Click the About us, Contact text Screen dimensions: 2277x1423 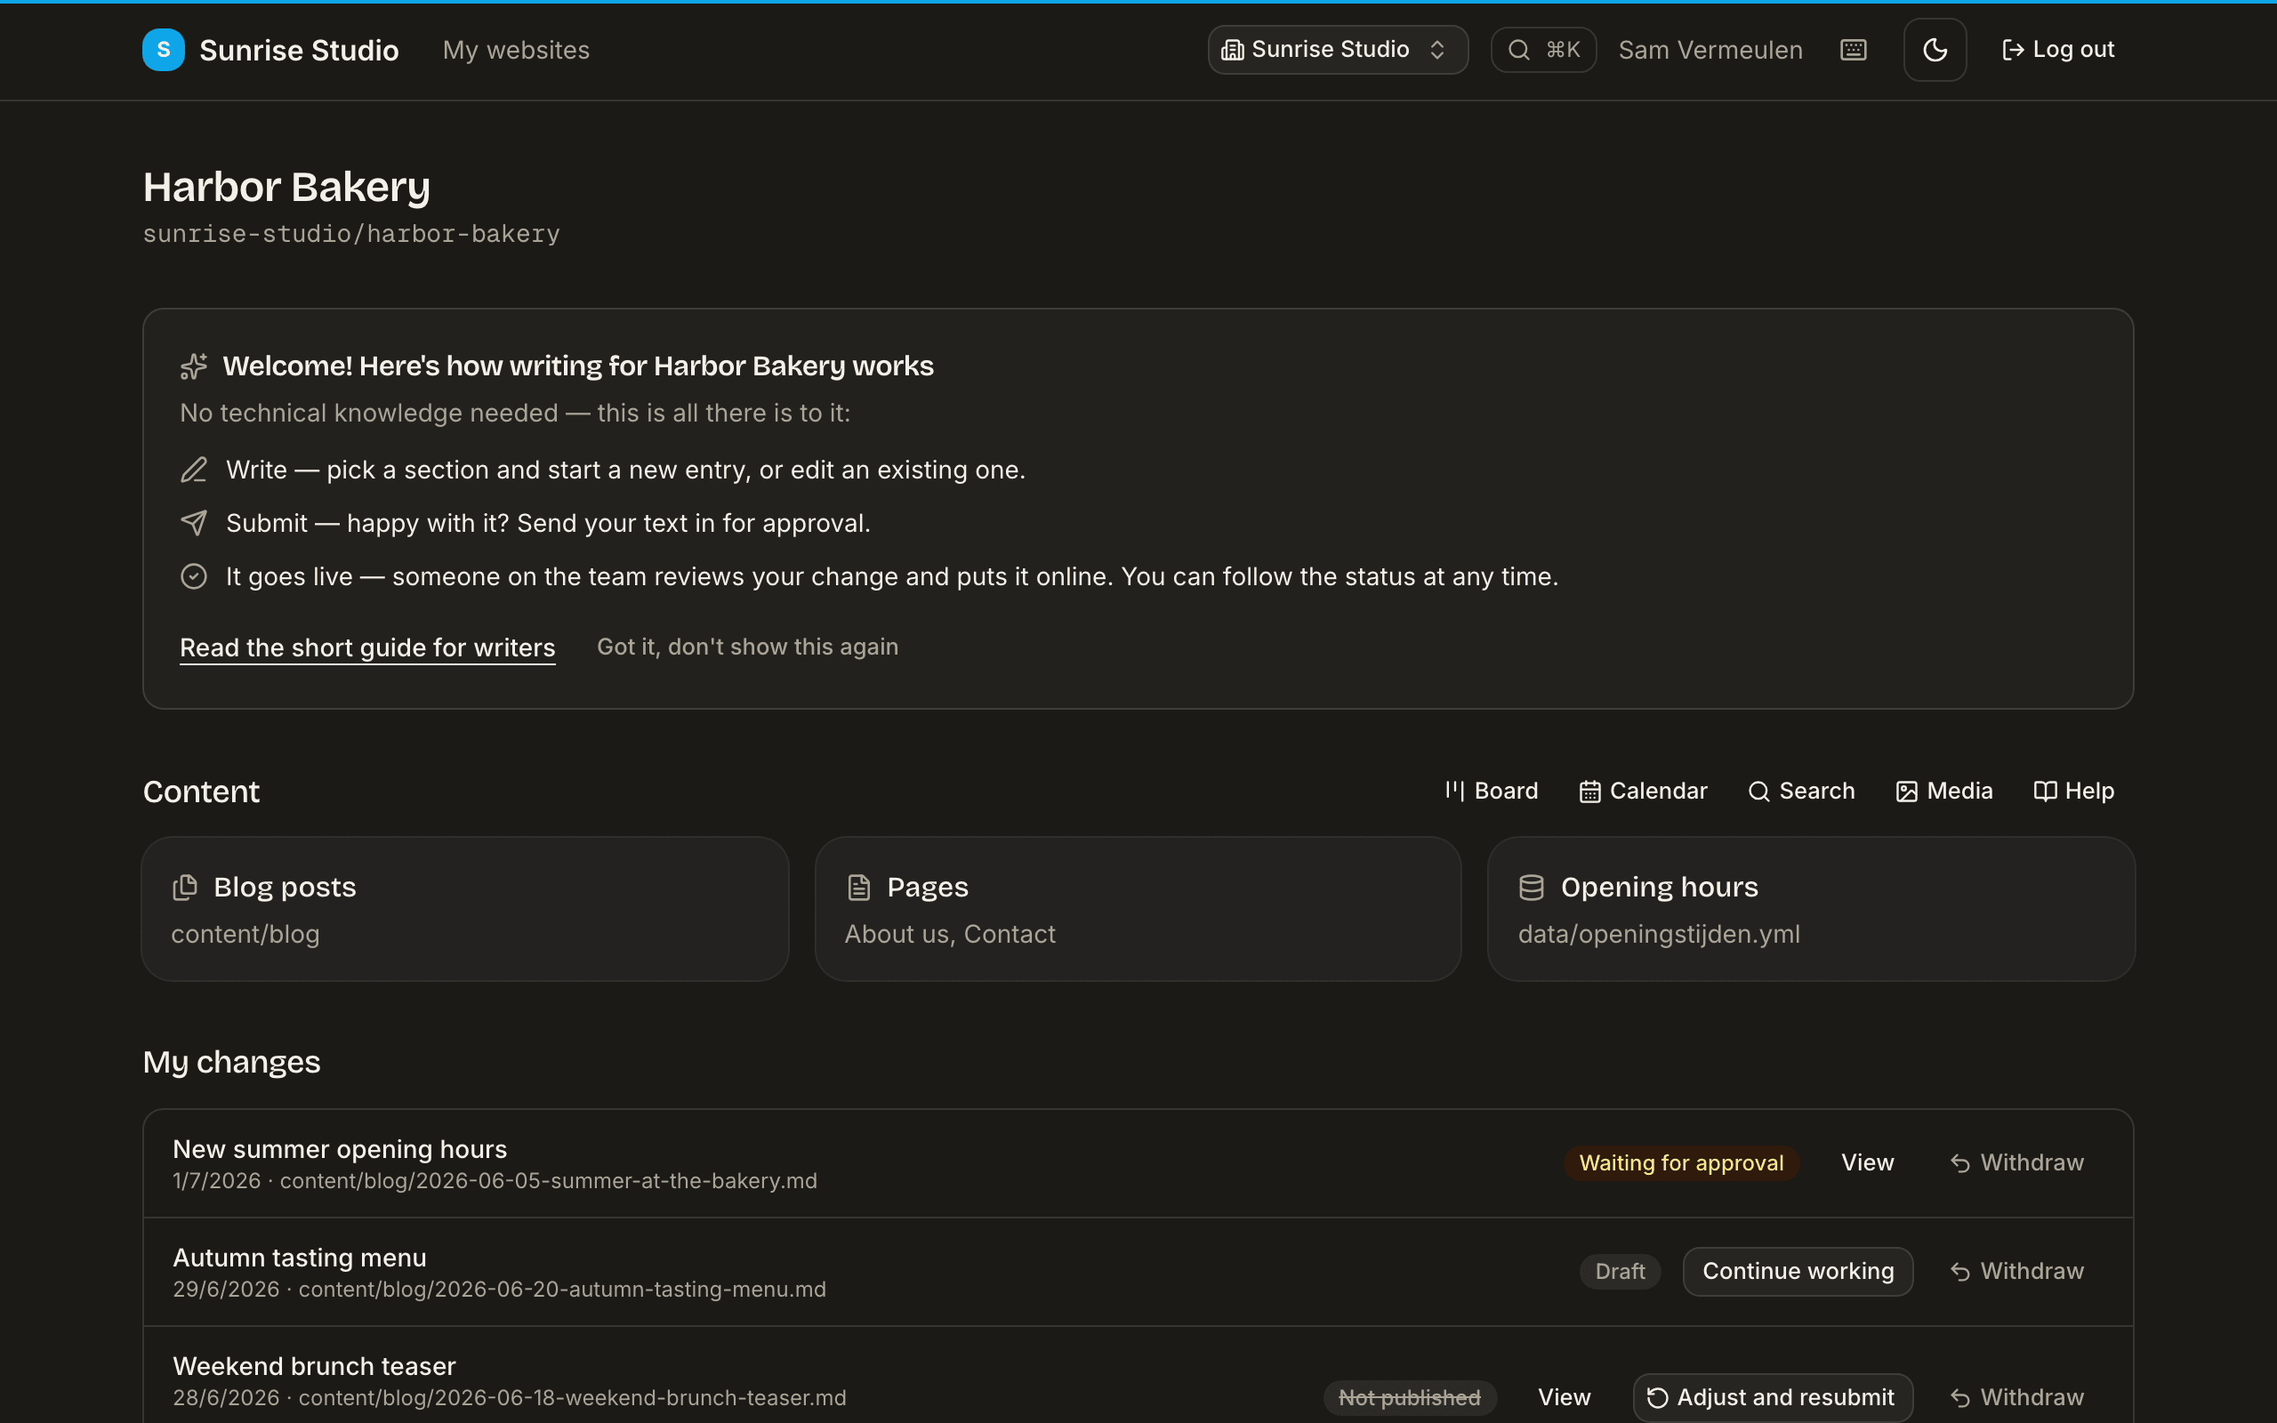click(x=949, y=934)
